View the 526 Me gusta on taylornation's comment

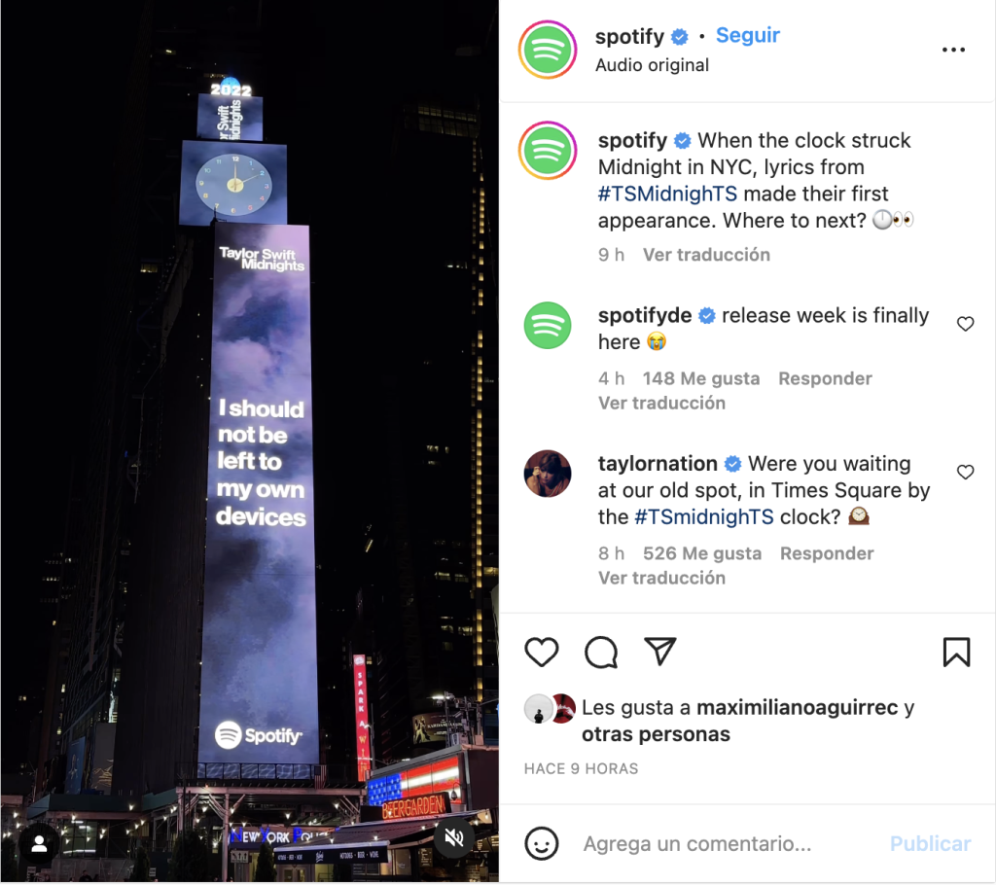[702, 553]
